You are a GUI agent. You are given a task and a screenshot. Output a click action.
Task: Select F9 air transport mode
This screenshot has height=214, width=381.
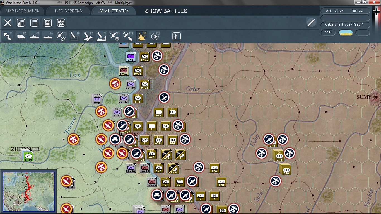pos(115,36)
